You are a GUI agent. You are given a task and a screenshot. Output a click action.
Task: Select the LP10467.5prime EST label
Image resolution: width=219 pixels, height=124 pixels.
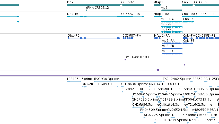point(169,94)
